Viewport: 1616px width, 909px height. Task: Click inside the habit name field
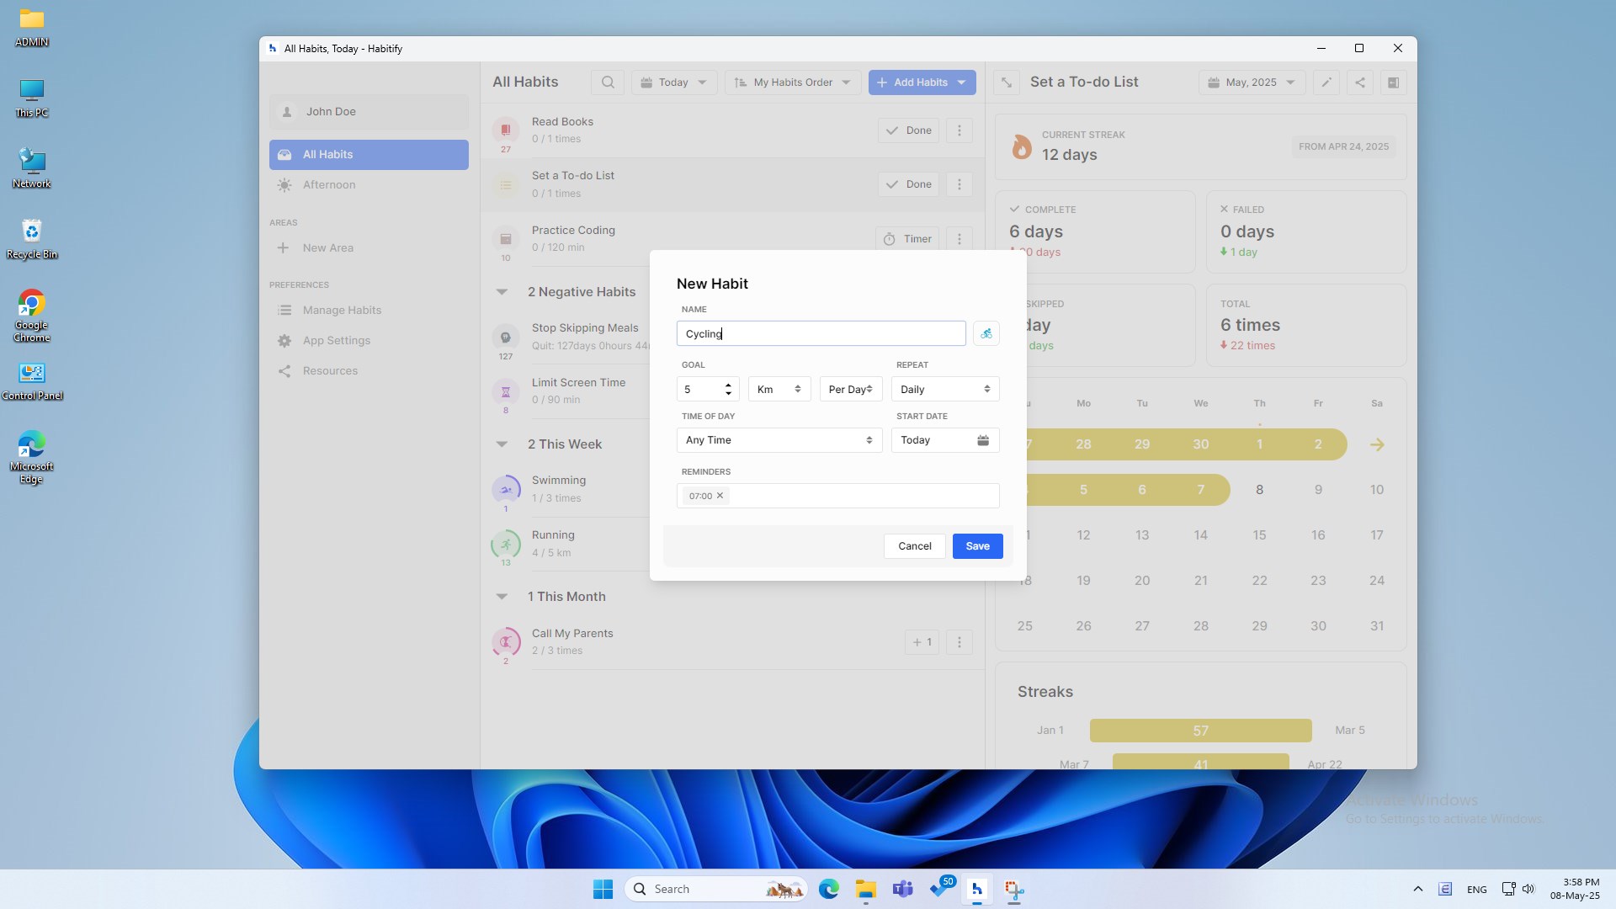821,333
